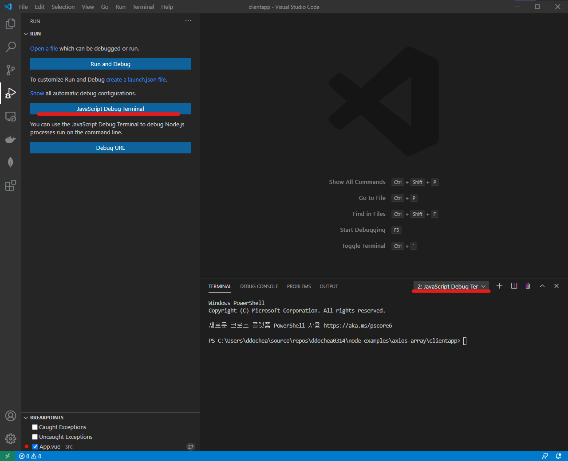Toggle the Caught Exceptions checkbox
Viewport: 568px width, 461px height.
click(x=35, y=427)
